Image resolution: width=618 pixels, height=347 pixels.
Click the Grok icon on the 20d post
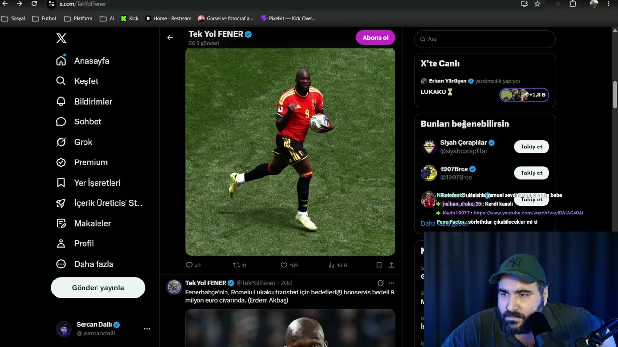380,283
